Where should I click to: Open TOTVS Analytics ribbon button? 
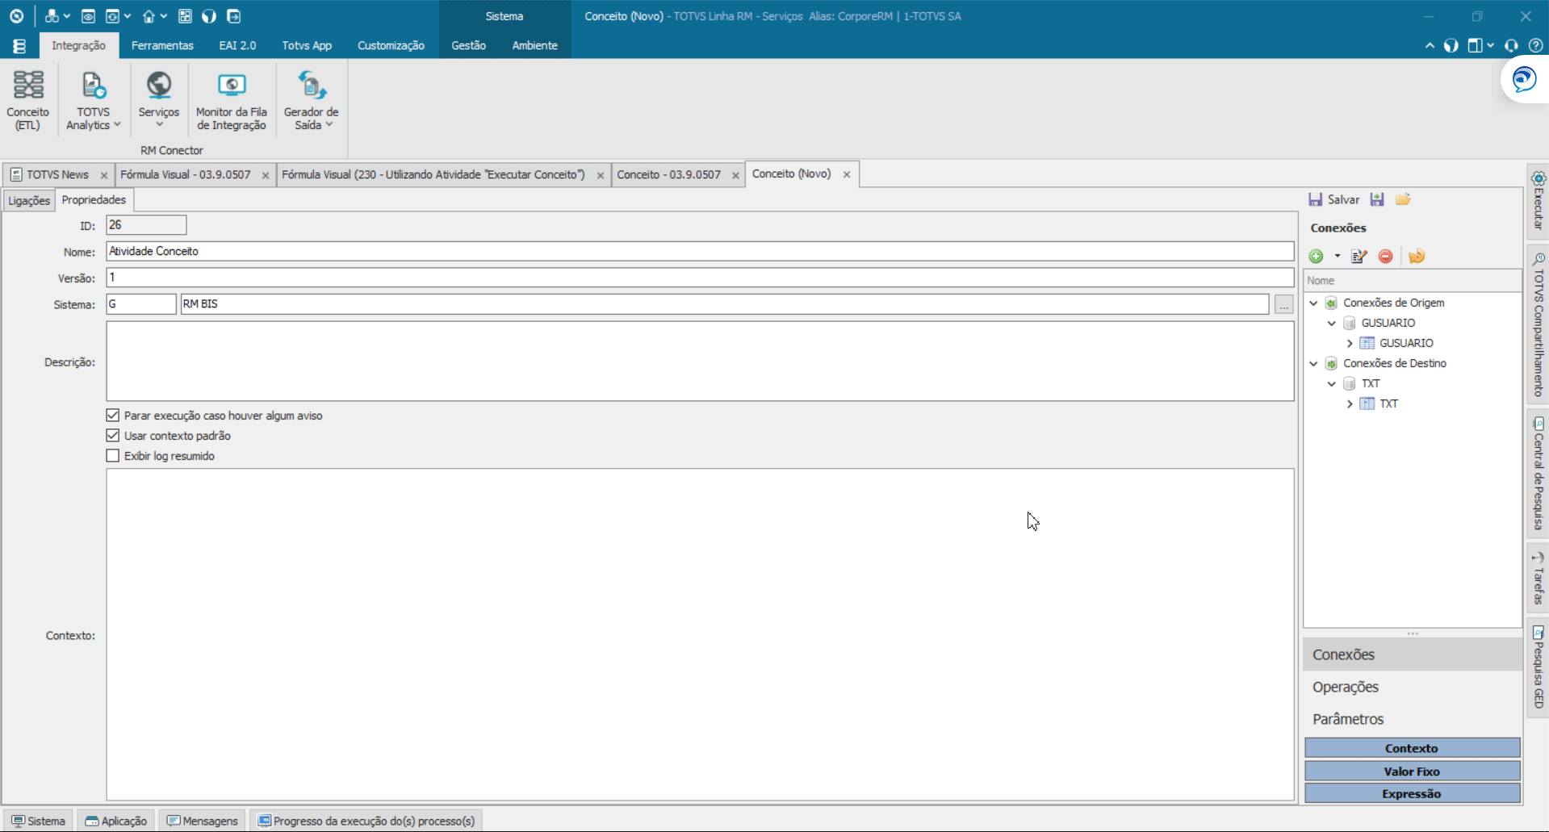(x=93, y=101)
